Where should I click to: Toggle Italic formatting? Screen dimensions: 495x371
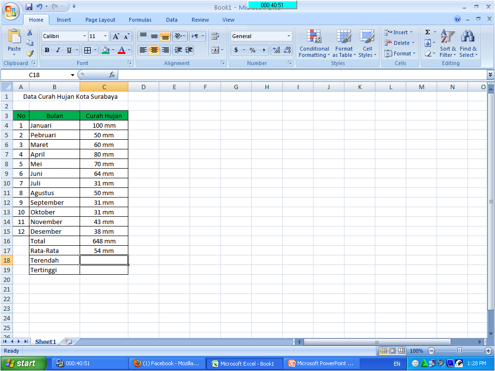[58, 50]
